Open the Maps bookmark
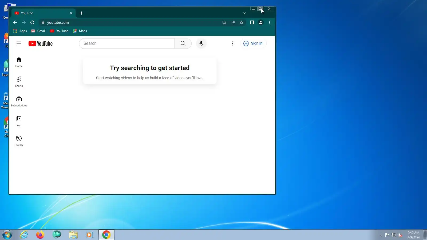 80,31
